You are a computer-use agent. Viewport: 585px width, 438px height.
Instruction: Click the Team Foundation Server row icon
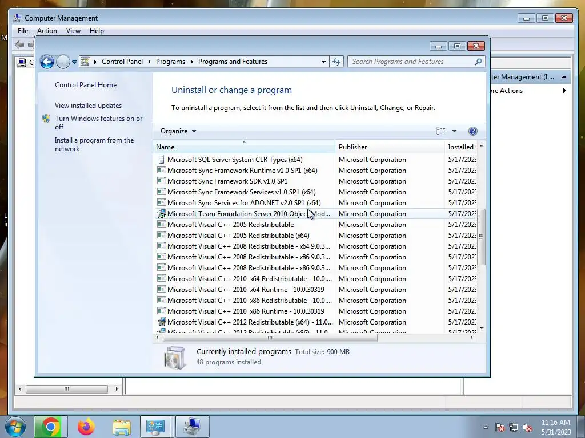pyautogui.click(x=161, y=214)
